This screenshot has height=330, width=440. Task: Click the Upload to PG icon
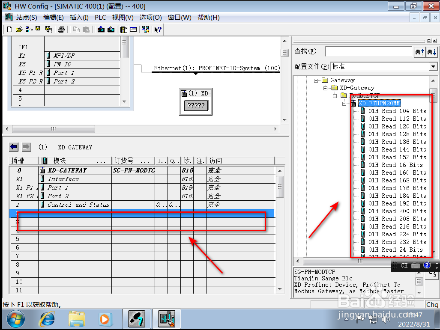point(111,30)
